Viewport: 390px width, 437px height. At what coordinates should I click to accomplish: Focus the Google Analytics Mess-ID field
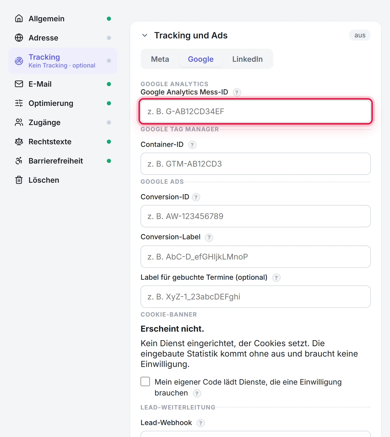click(256, 111)
